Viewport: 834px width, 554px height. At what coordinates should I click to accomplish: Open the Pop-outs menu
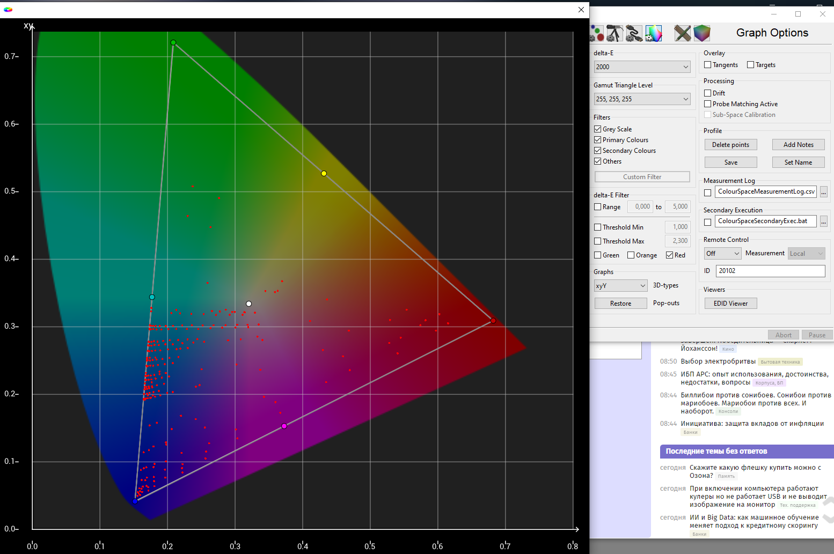click(x=666, y=304)
